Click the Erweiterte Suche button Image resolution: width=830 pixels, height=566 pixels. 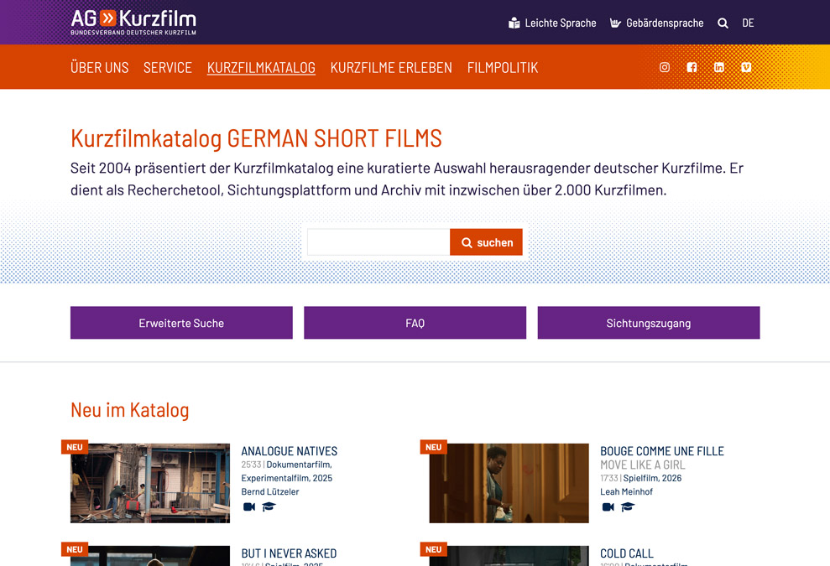[181, 323]
